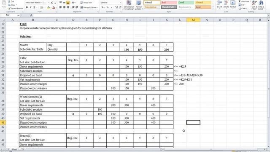The width and height of the screenshot is (270, 152).
Task: Click the cell with text 'Find:'
Action: pyautogui.click(x=23, y=24)
